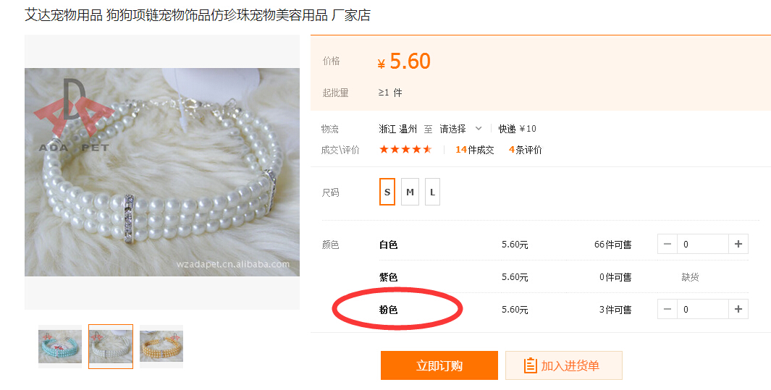This screenshot has width=771, height=390.
Task: Open the 4条评价 reviews link
Action: [x=525, y=150]
